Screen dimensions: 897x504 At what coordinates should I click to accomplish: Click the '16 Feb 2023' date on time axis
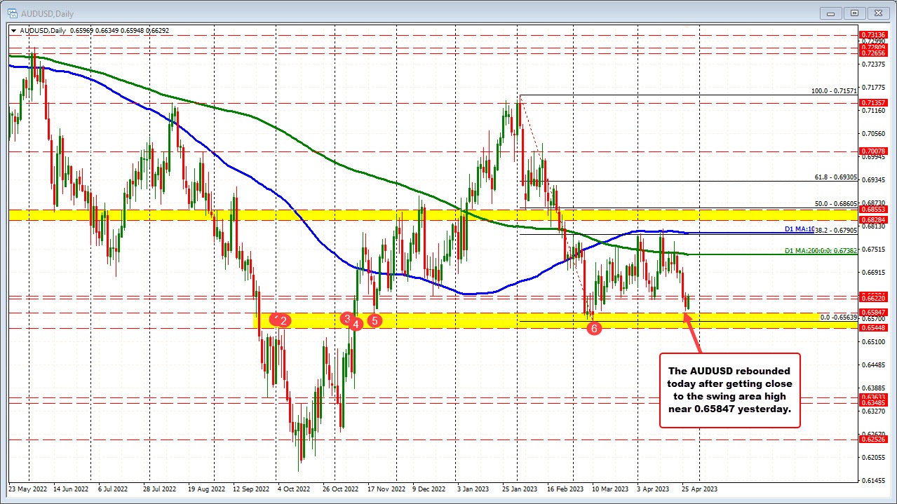coord(565,489)
